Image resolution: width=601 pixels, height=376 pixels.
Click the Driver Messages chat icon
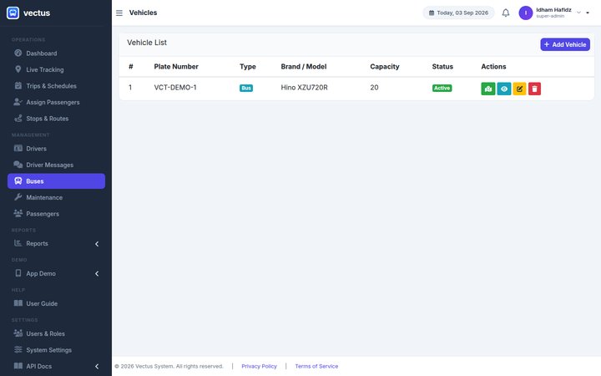point(18,165)
